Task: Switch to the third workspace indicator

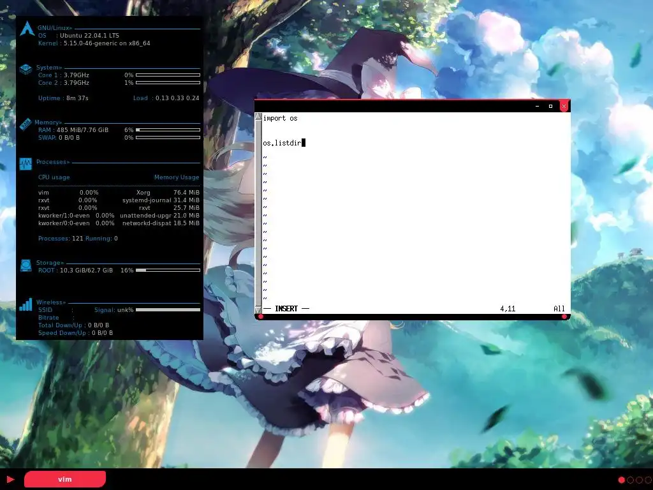Action: pyautogui.click(x=639, y=480)
